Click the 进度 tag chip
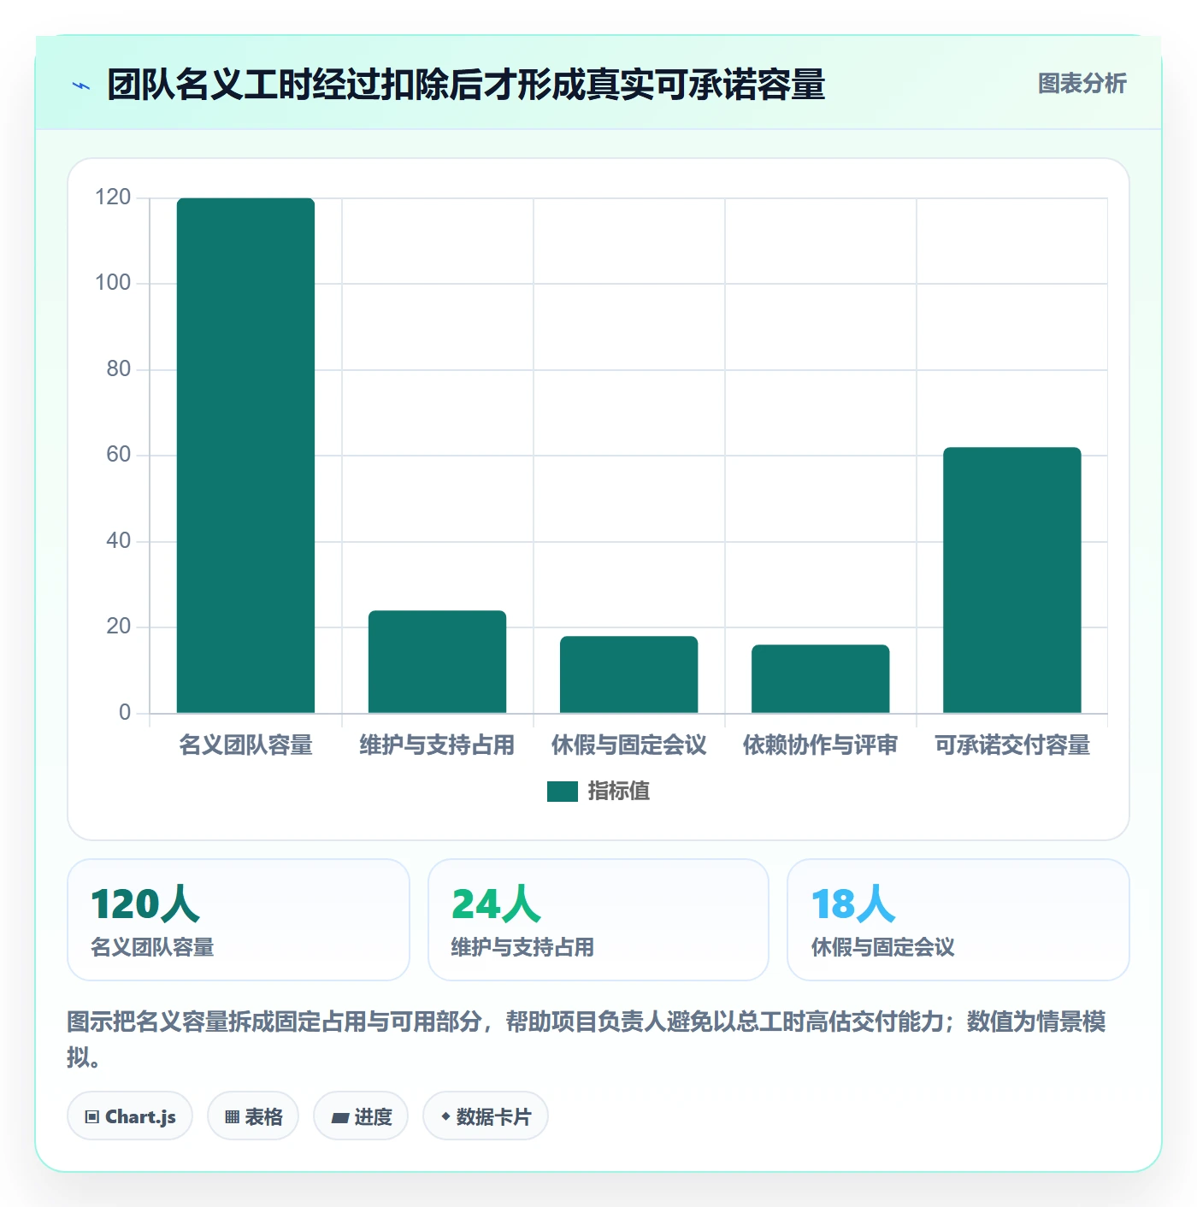The width and height of the screenshot is (1197, 1207). pyautogui.click(x=361, y=1116)
